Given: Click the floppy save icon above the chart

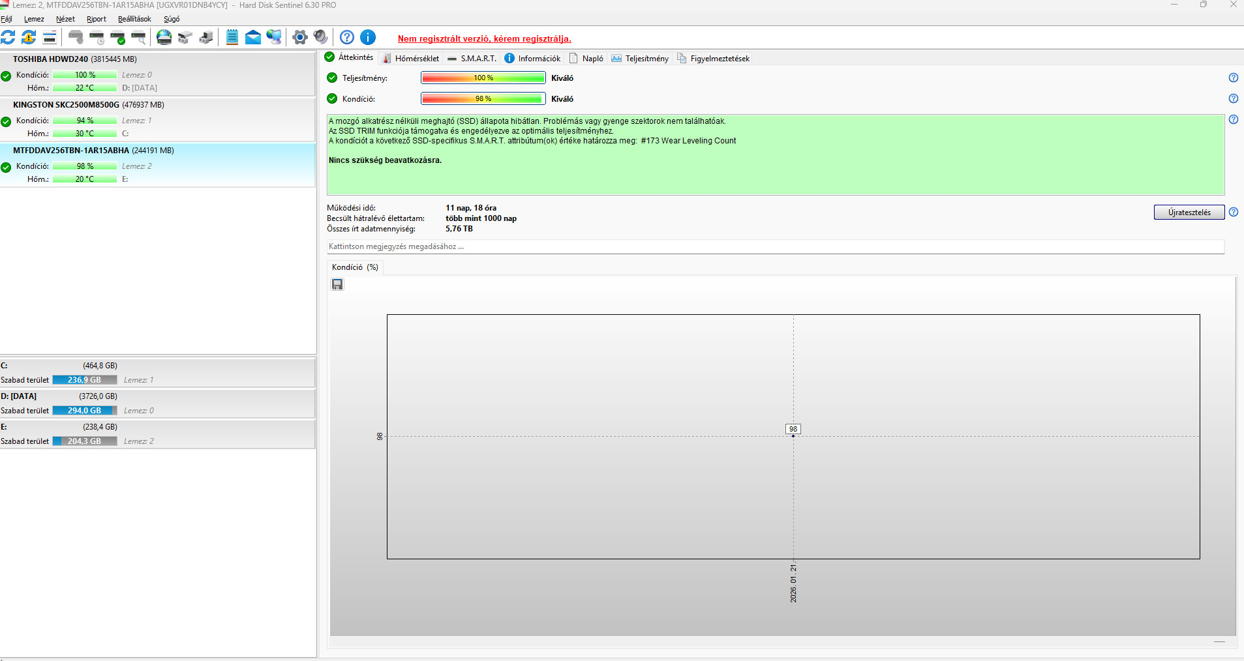Looking at the screenshot, I should pos(337,284).
